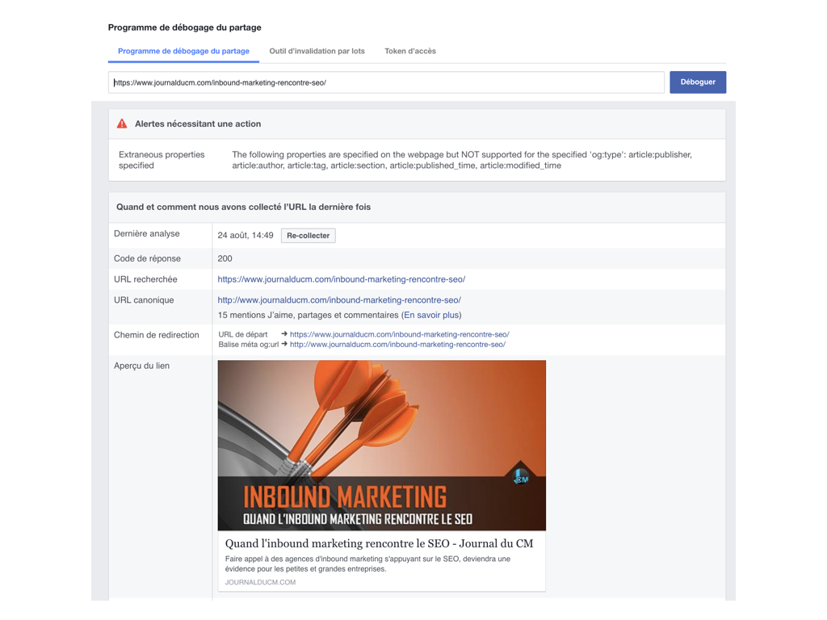Click the URL recherchée row label
Image resolution: width=827 pixels, height=620 pixels.
click(x=145, y=279)
